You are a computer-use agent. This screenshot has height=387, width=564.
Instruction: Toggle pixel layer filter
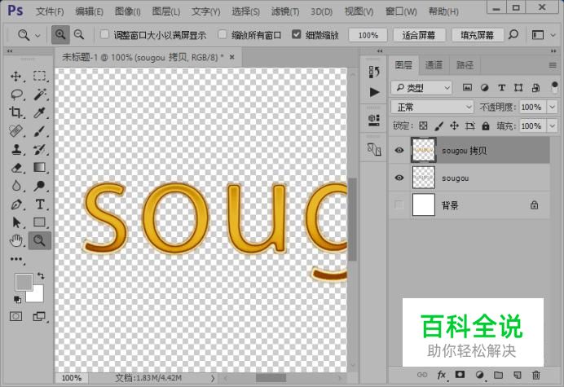coord(467,87)
